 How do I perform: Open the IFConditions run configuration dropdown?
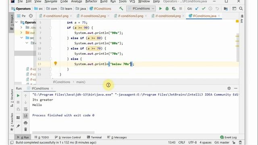tap(141, 8)
